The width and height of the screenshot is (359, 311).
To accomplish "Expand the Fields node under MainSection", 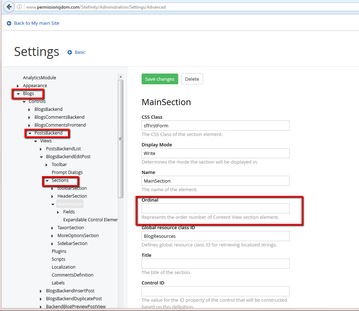I will click(58, 212).
